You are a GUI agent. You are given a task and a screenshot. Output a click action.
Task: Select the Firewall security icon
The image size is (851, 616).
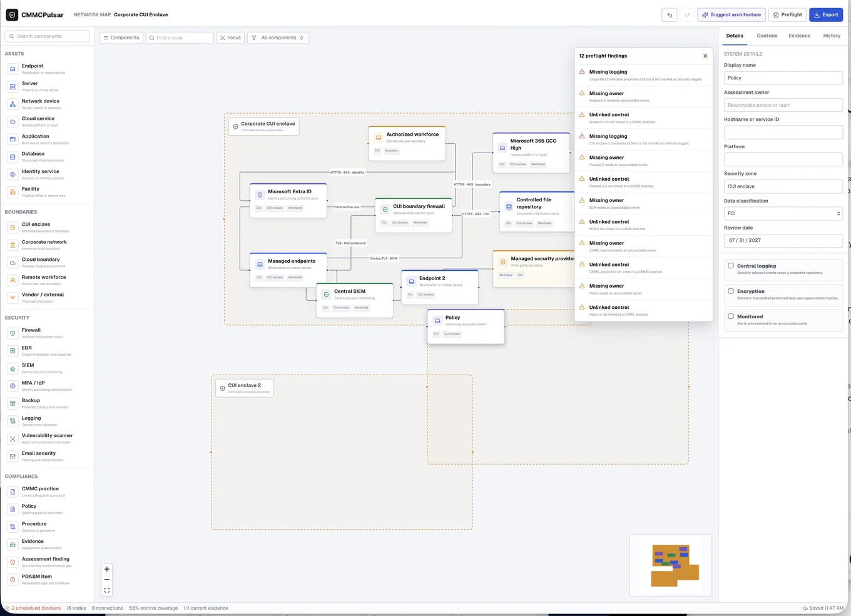pos(13,333)
